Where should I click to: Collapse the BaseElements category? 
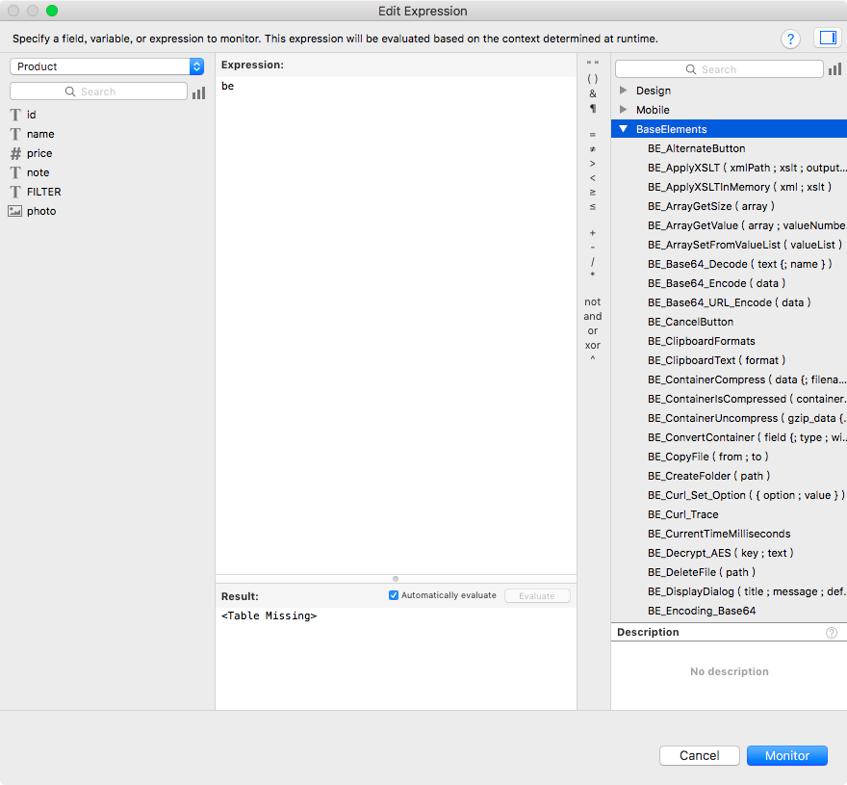(x=624, y=129)
